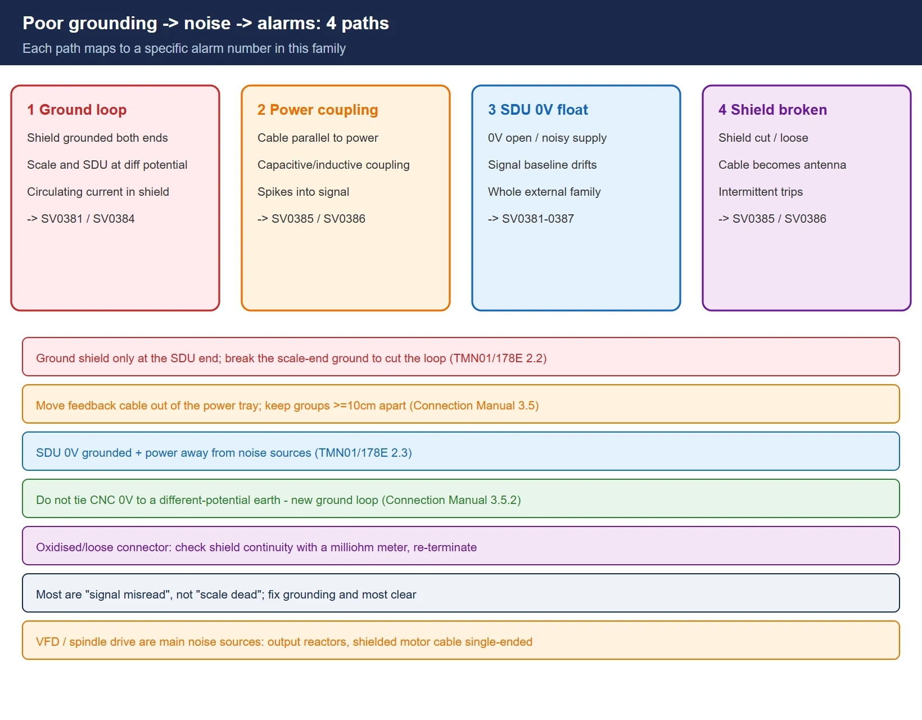Click '-> SV0381-0387' alarm range
This screenshot has width=922, height=720.
(531, 219)
